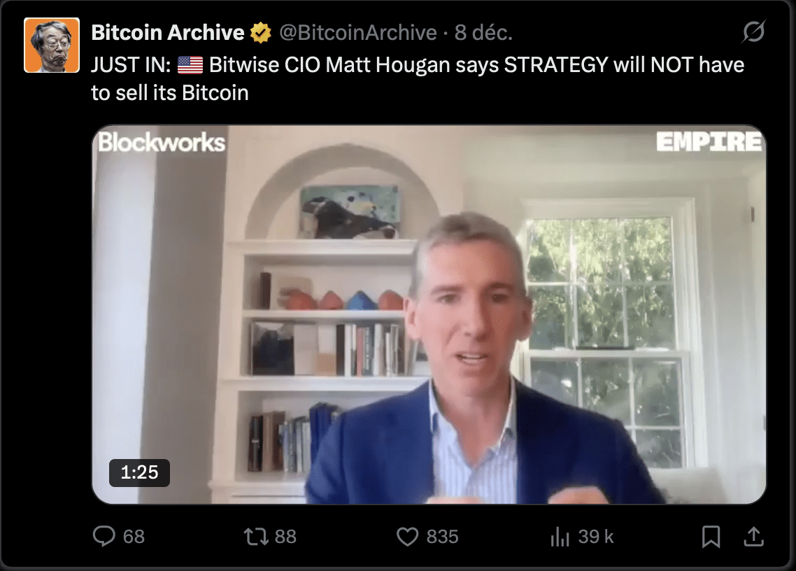Click the Grok icon on the post
Screen dimensions: 796x571
point(753,32)
